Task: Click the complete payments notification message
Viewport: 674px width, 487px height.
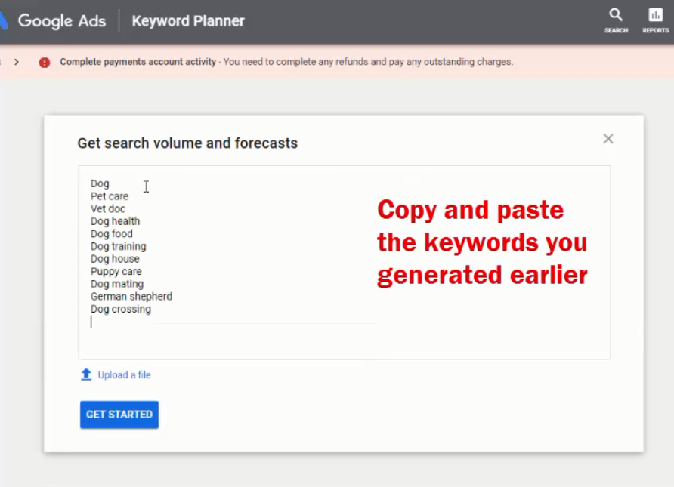Action: click(286, 62)
